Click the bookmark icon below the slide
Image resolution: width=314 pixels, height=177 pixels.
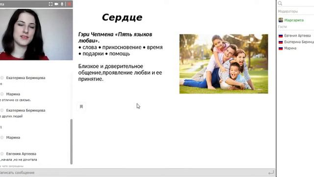coord(81,106)
